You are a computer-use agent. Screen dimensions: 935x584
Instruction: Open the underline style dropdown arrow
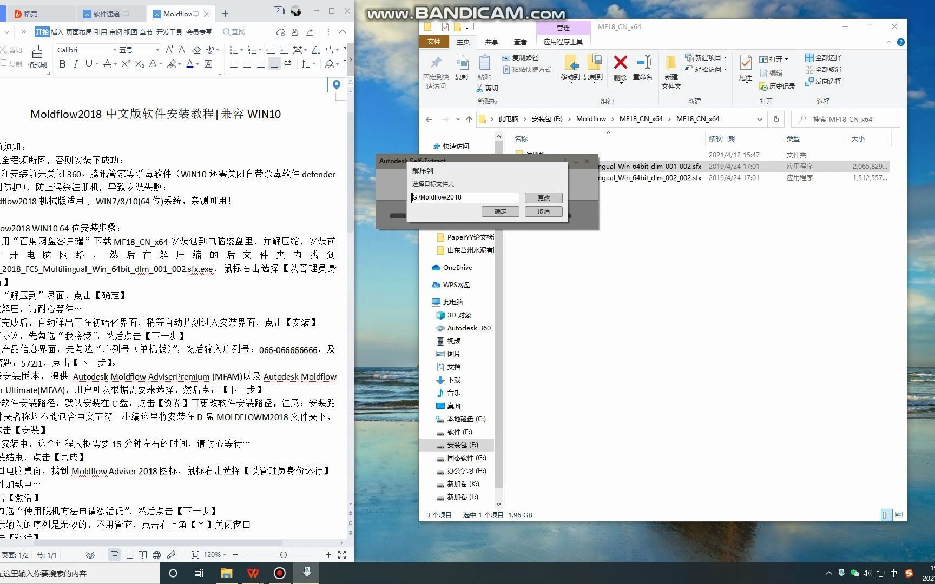pyautogui.click(x=96, y=64)
